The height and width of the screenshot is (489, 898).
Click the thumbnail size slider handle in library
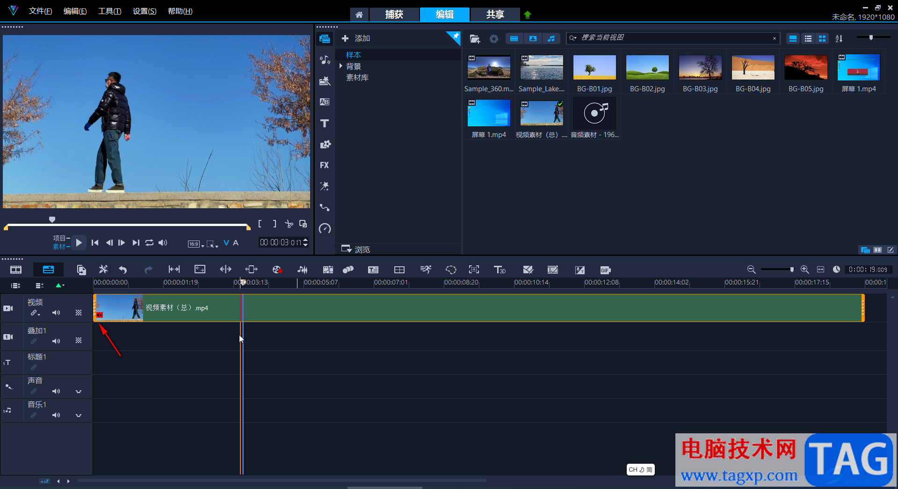871,37
